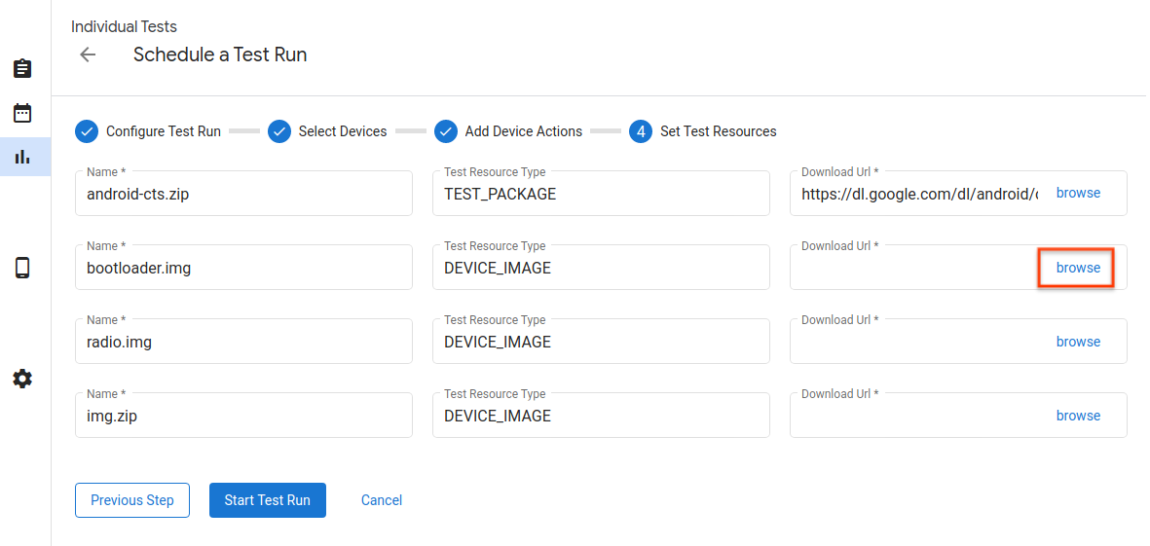Screen dimensions: 1150x546
Task: Browse for bootloader.img download URL
Action: [x=1078, y=268]
